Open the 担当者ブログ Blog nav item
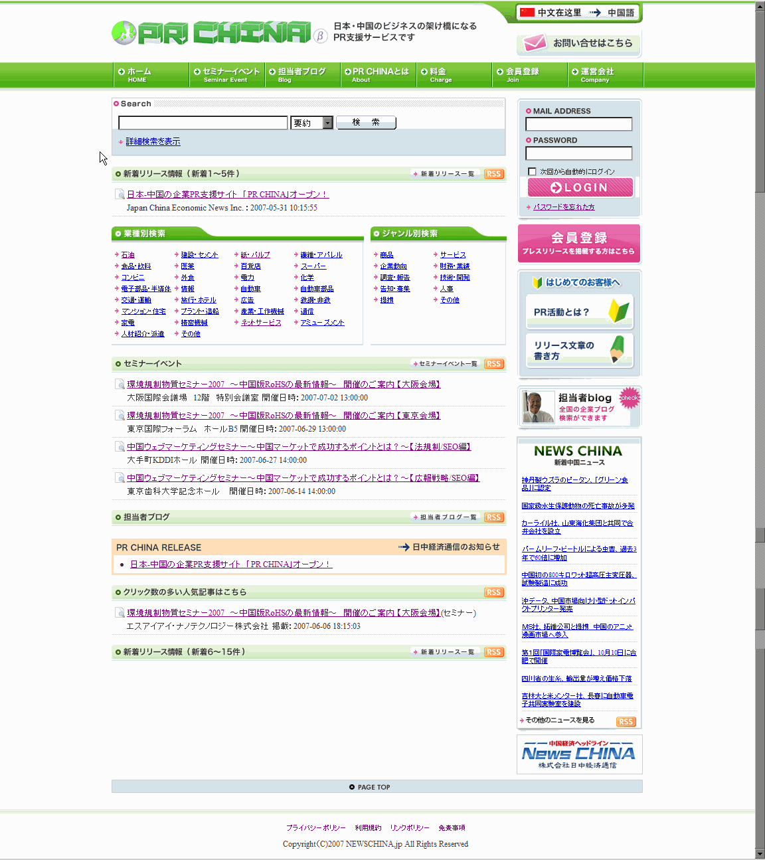The image size is (765, 860). tap(303, 75)
